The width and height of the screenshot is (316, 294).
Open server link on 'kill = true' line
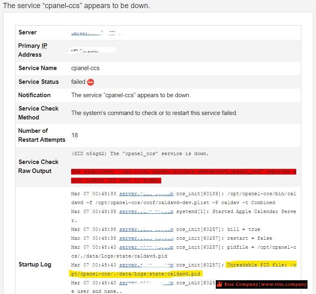[x=146, y=229]
